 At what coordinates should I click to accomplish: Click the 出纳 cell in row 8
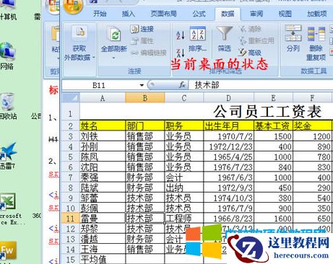pos(184,188)
